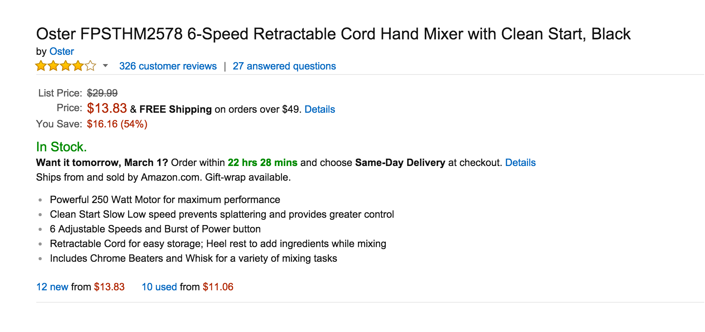
Task: Click Details link for Same-Day Delivery
Action: [x=520, y=163]
